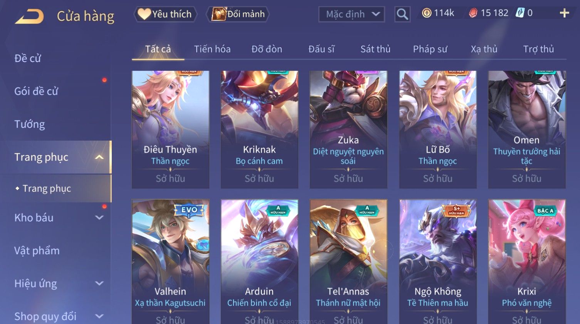Click the red ruby currency icon
Screen dimensions: 580x324
tap(473, 13)
